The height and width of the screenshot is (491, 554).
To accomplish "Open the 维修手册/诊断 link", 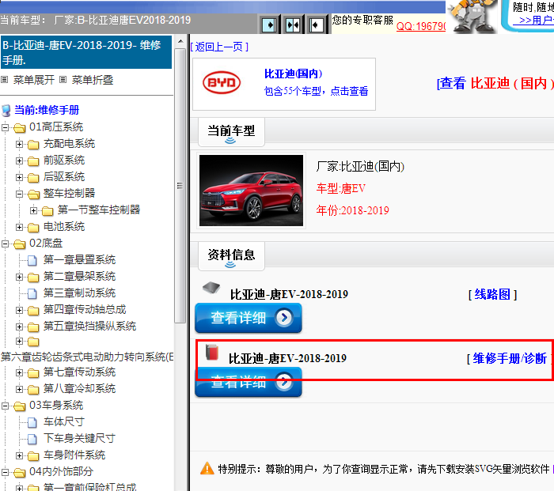I will [510, 358].
